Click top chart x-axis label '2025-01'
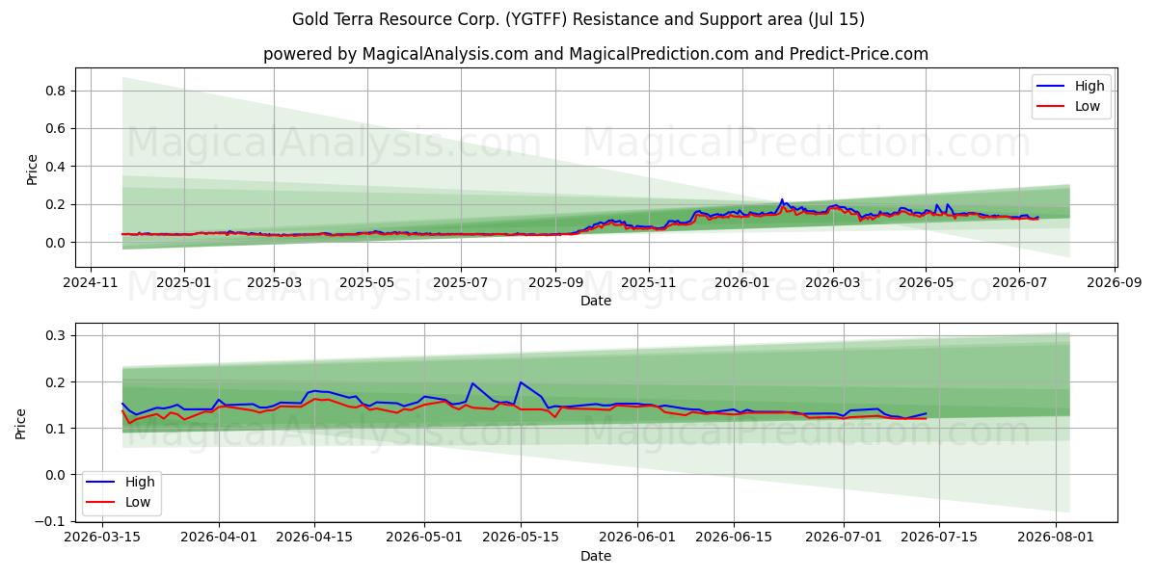 183,282
